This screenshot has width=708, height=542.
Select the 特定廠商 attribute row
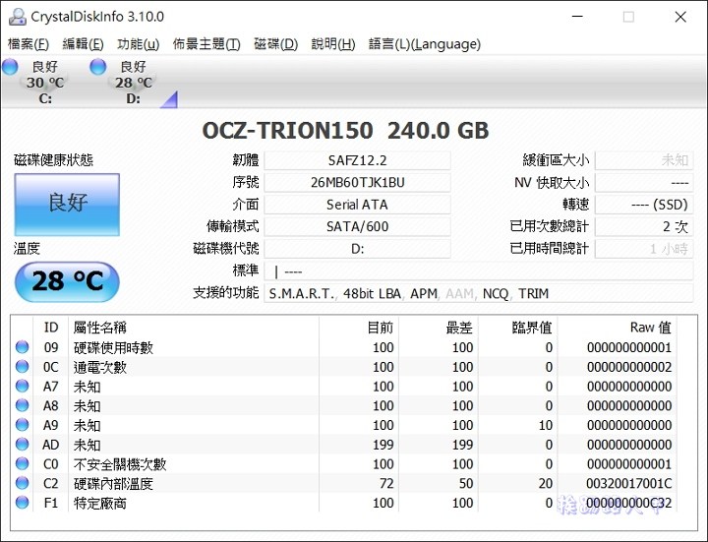point(345,503)
